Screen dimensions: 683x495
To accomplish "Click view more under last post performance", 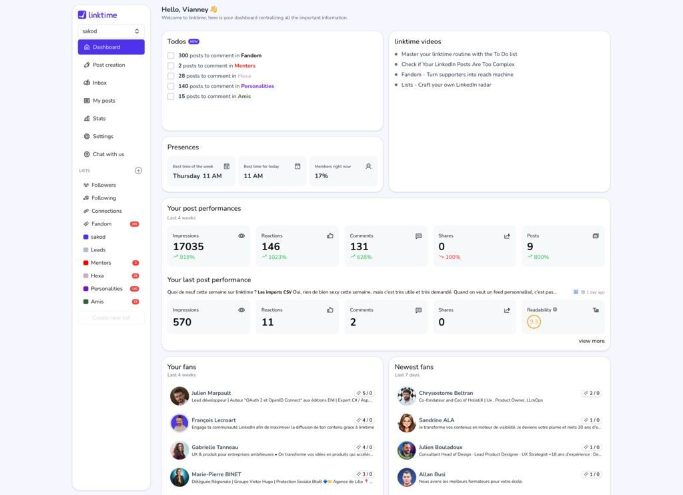I will pos(592,341).
